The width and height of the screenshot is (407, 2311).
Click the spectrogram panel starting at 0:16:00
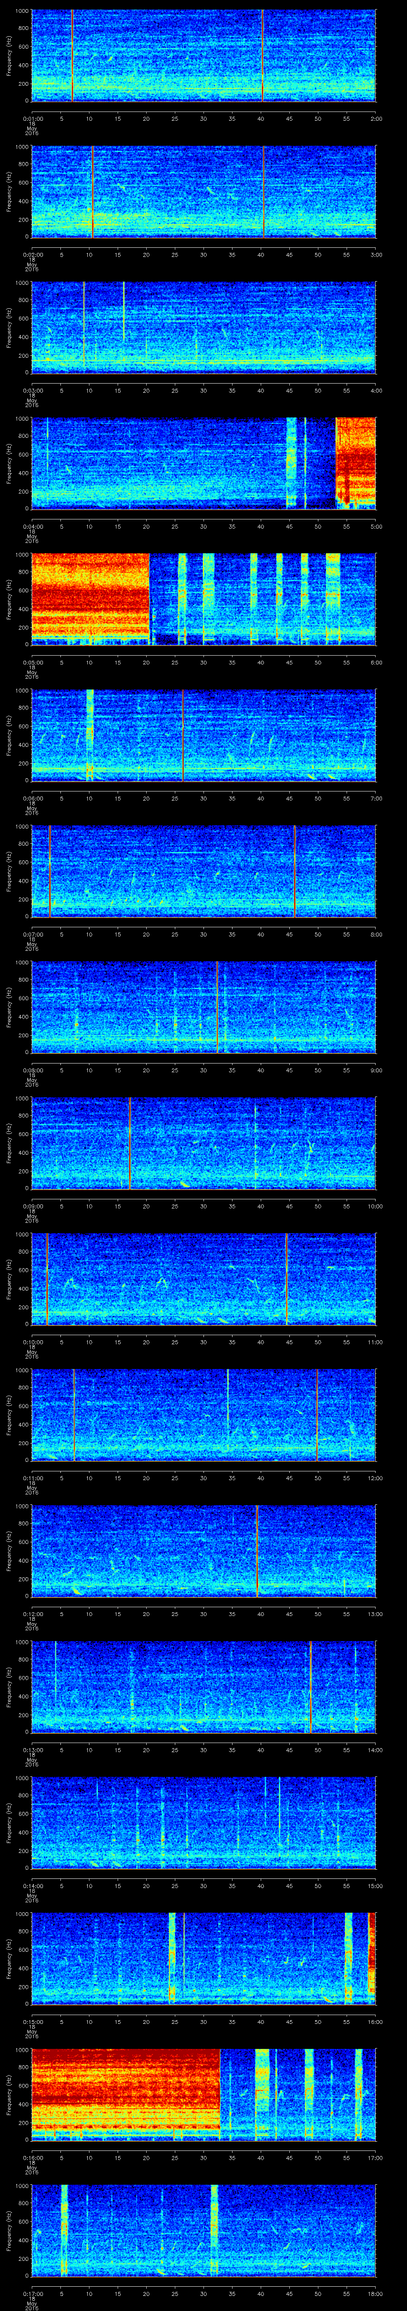204,2095
